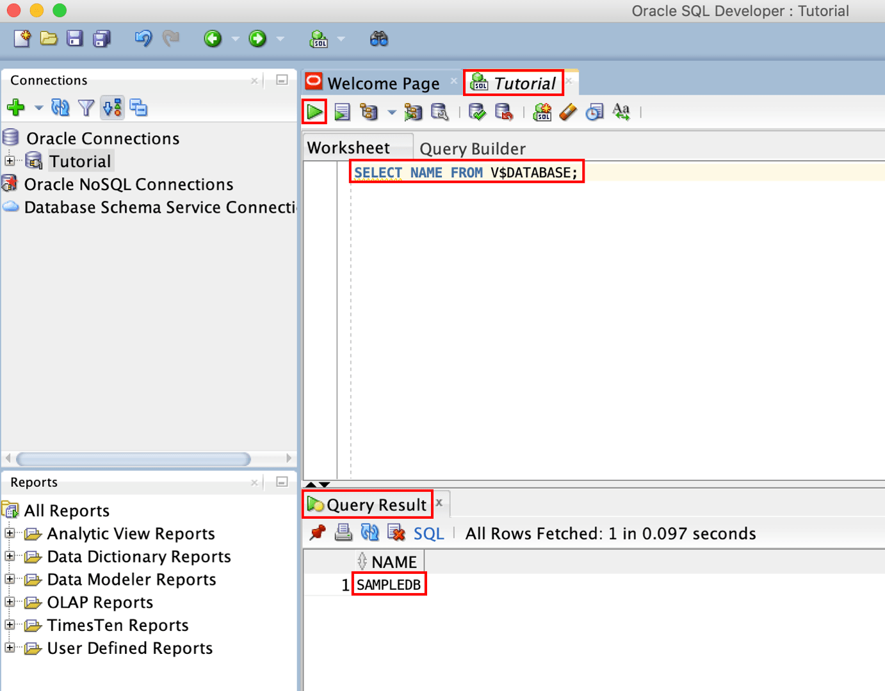
Task: Expand the Data Dictionary Reports folder
Action: pyautogui.click(x=10, y=557)
